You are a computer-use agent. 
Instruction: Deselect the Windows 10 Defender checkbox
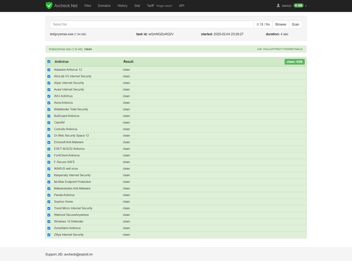click(49, 222)
